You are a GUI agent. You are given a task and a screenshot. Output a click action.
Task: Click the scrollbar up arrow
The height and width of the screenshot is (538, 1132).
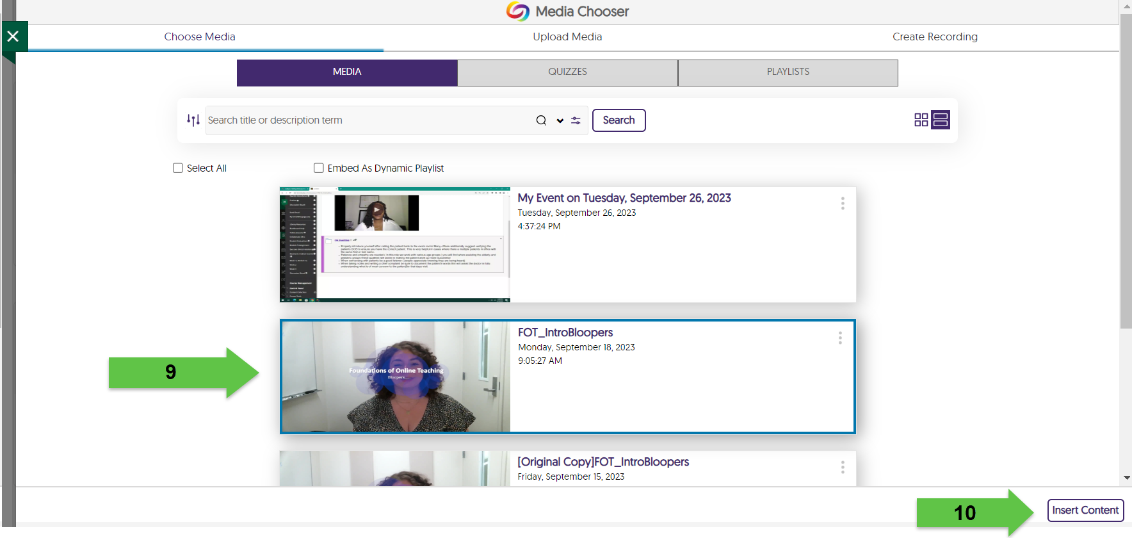click(x=1126, y=6)
